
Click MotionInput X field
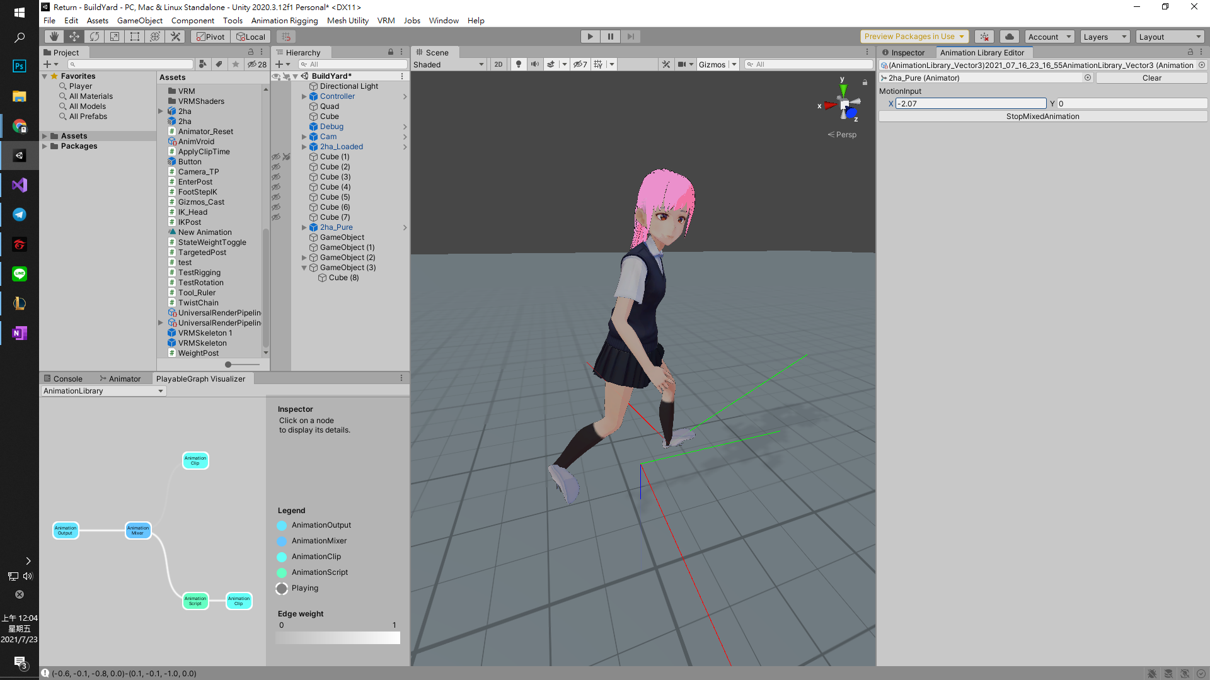click(x=971, y=103)
